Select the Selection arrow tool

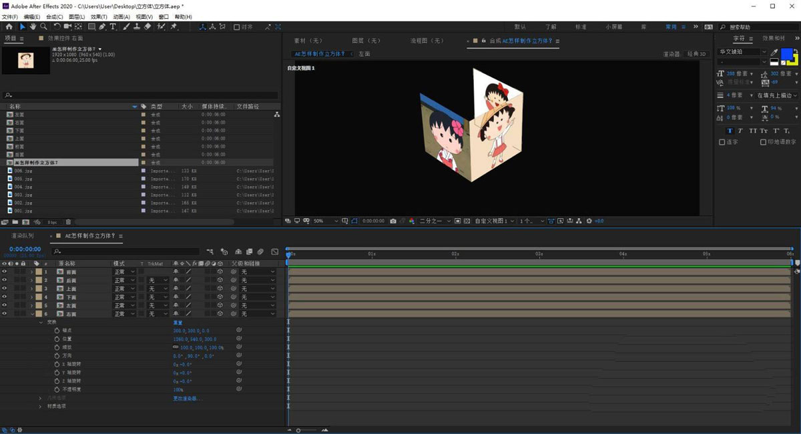coord(22,27)
